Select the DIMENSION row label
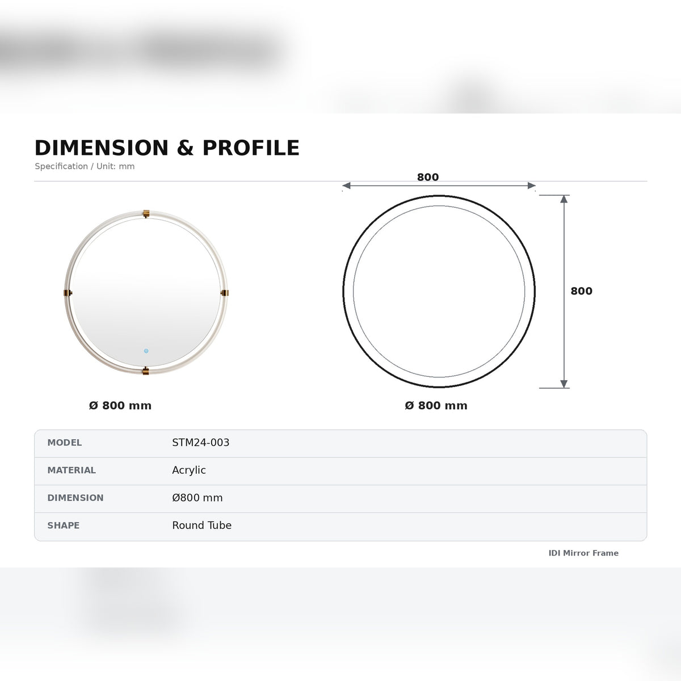This screenshot has width=681, height=681. pyautogui.click(x=75, y=498)
